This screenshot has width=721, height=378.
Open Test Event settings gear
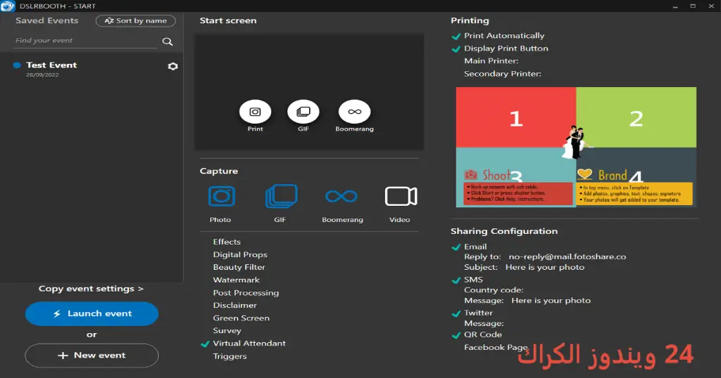click(173, 67)
